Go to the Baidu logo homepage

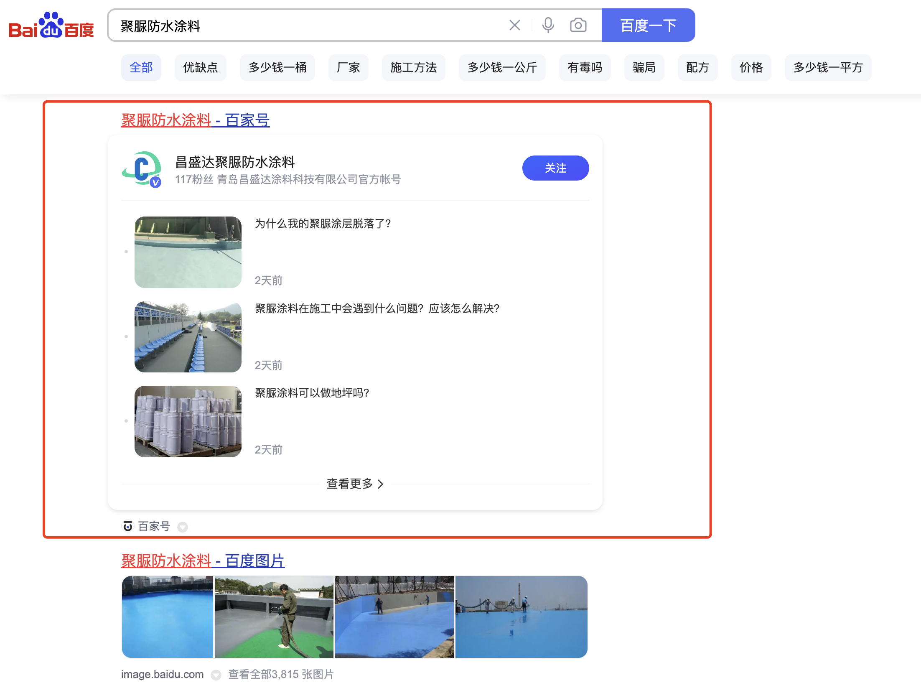(x=51, y=25)
